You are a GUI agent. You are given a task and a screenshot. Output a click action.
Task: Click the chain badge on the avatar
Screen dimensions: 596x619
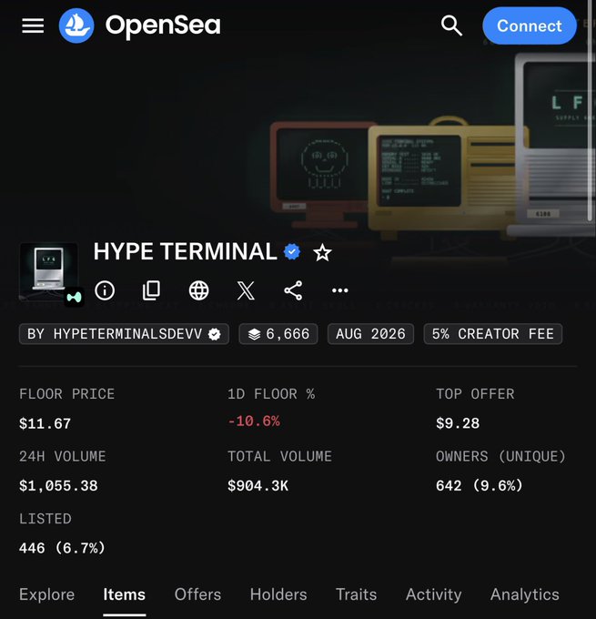click(x=74, y=297)
